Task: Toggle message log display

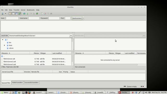Action: pyautogui.click(x=10, y=14)
